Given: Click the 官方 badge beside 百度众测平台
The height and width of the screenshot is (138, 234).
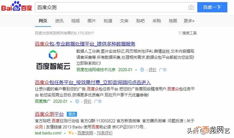Looking at the screenshot, I should pyautogui.click(x=72, y=114).
